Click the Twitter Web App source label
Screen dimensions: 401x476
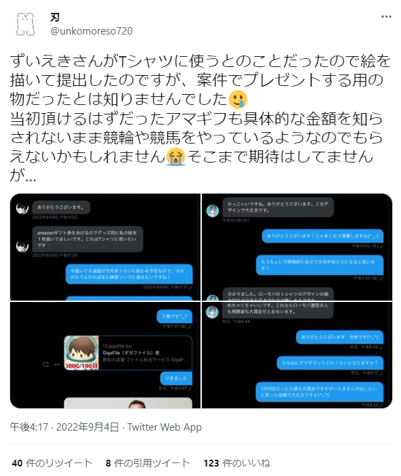165,427
